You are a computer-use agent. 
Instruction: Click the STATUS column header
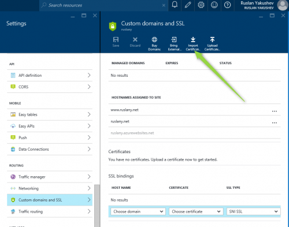(225, 63)
